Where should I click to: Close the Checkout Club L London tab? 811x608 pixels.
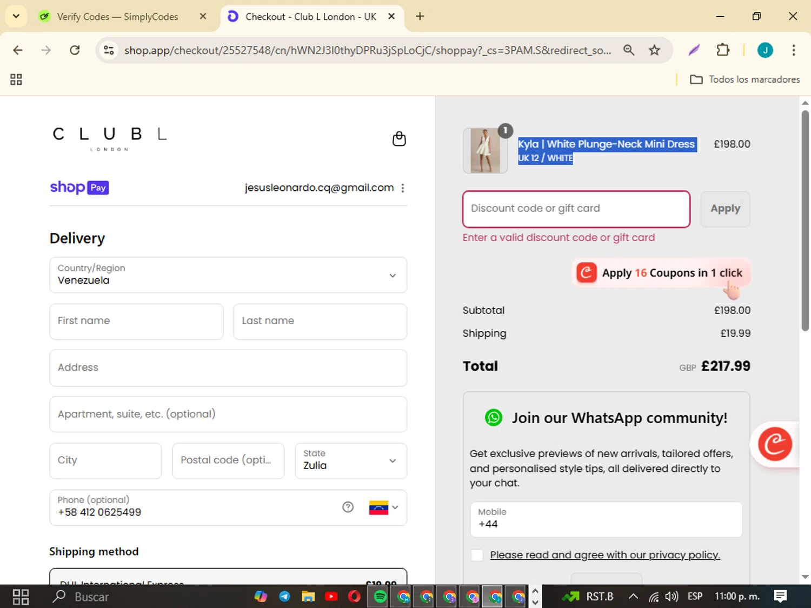coord(391,16)
